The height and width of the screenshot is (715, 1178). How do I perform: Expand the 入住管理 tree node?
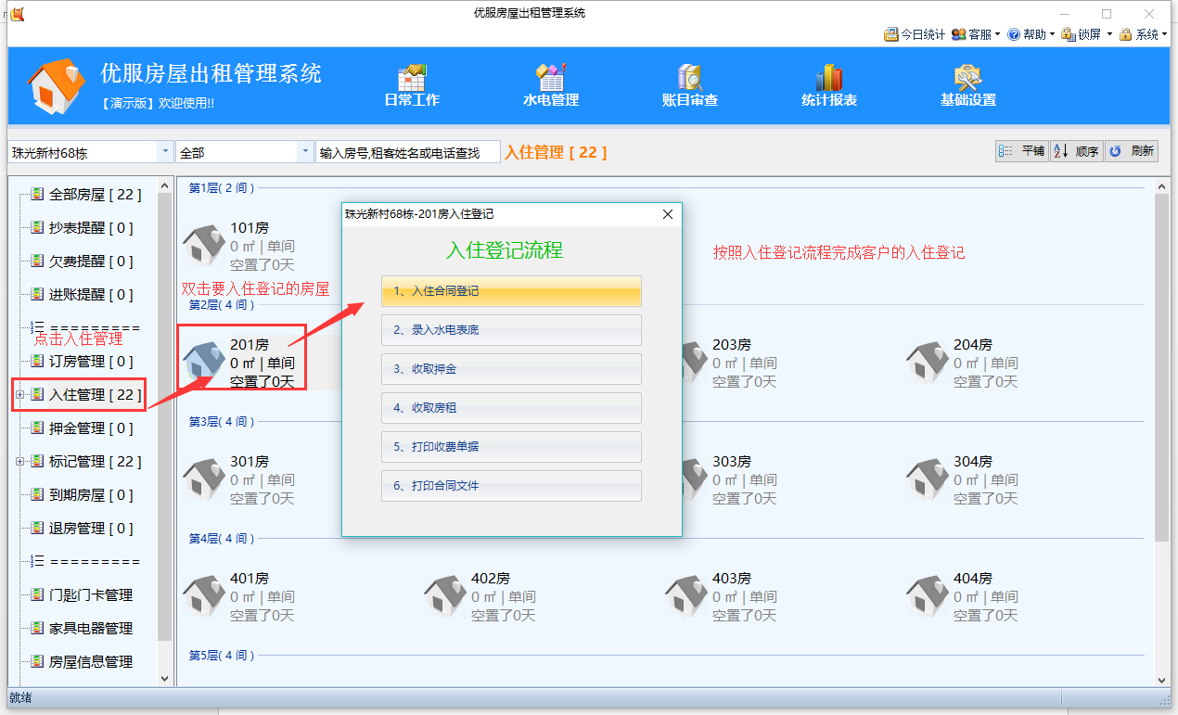click(19, 395)
